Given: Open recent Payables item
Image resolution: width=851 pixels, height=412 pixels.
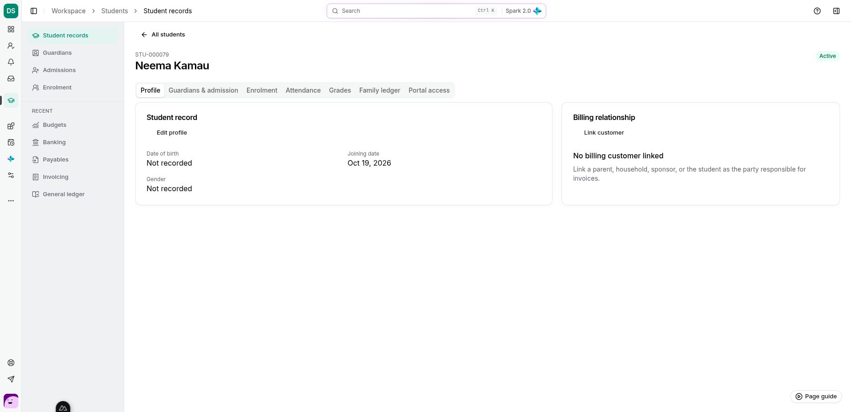Looking at the screenshot, I should [73, 160].
